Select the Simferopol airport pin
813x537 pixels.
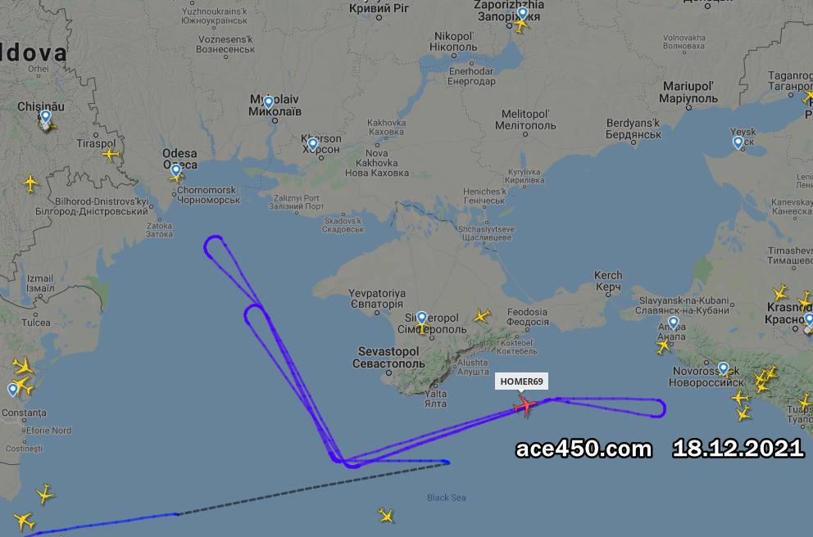(x=422, y=318)
